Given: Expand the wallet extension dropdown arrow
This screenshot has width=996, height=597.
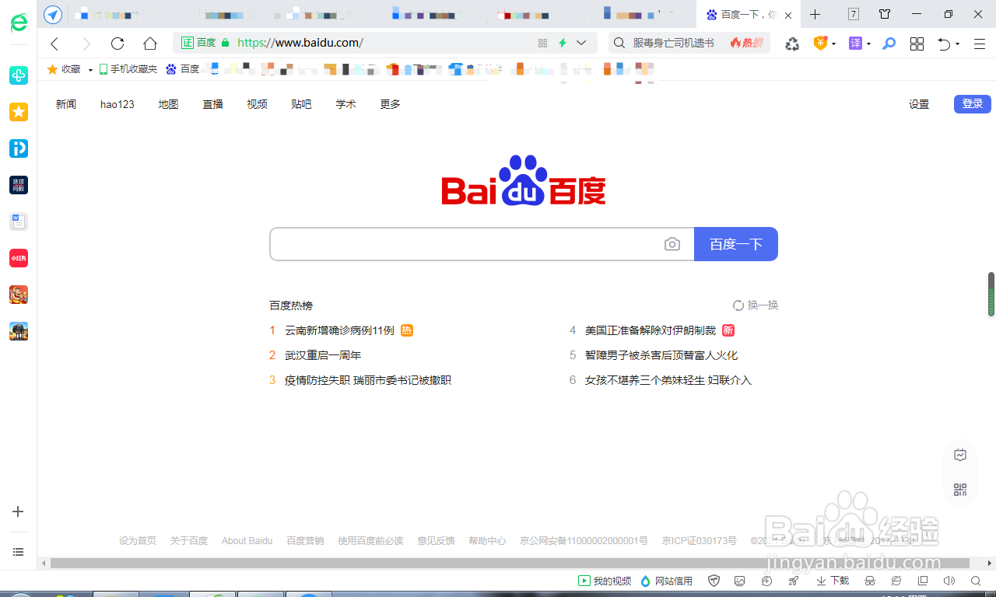Looking at the screenshot, I should (833, 44).
